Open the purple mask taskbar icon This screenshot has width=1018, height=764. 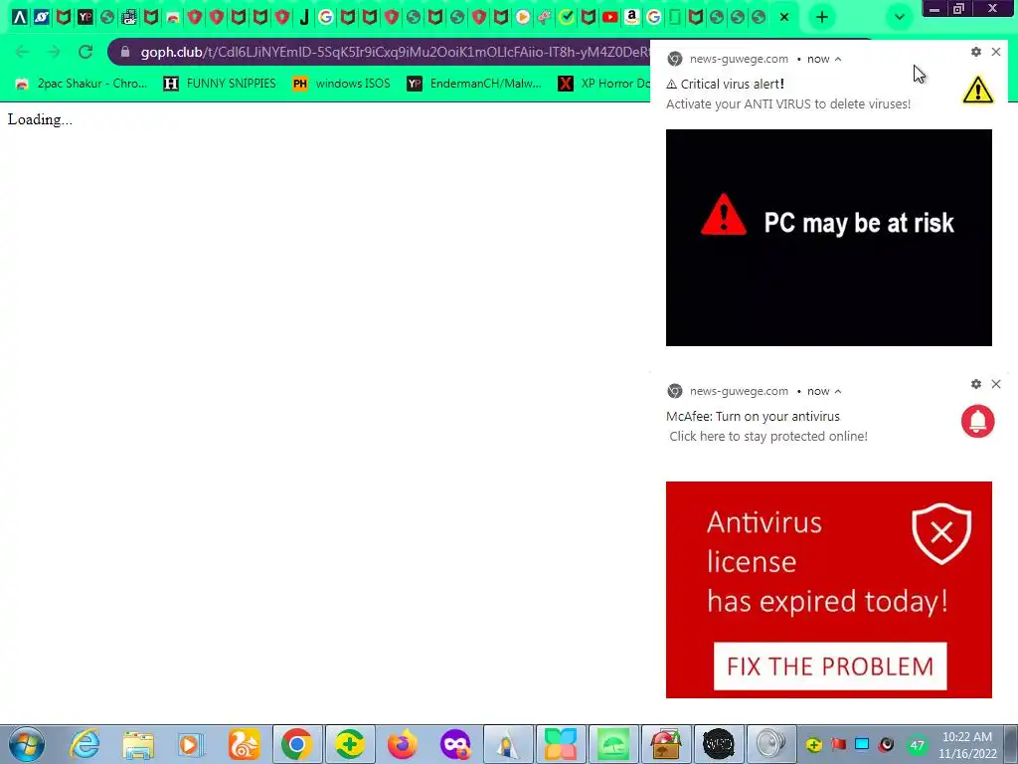[455, 744]
